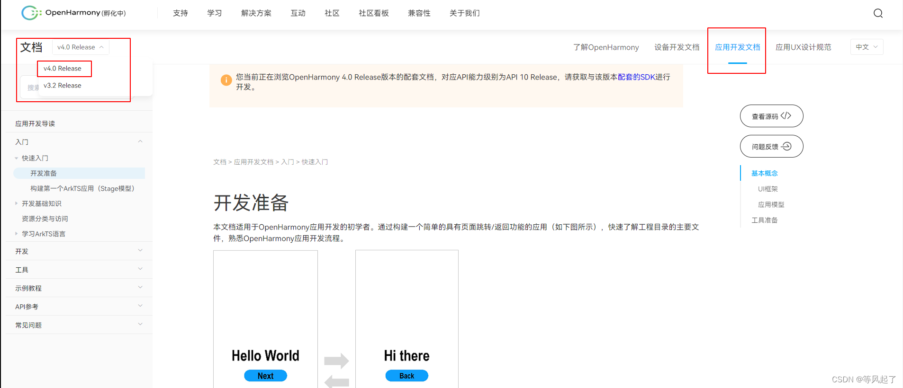Open the 兼容性 top menu
This screenshot has width=903, height=388.
click(x=419, y=13)
